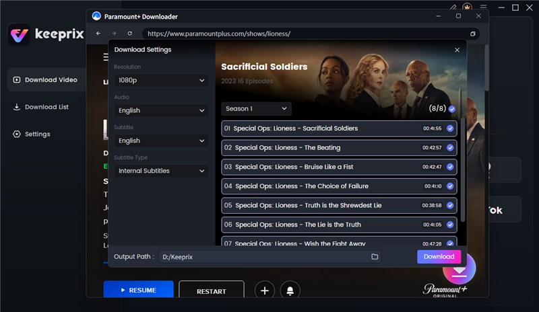Screen dimensions: 539x312
Task: Click the plus icon to add to watchlist
Action: [265, 290]
